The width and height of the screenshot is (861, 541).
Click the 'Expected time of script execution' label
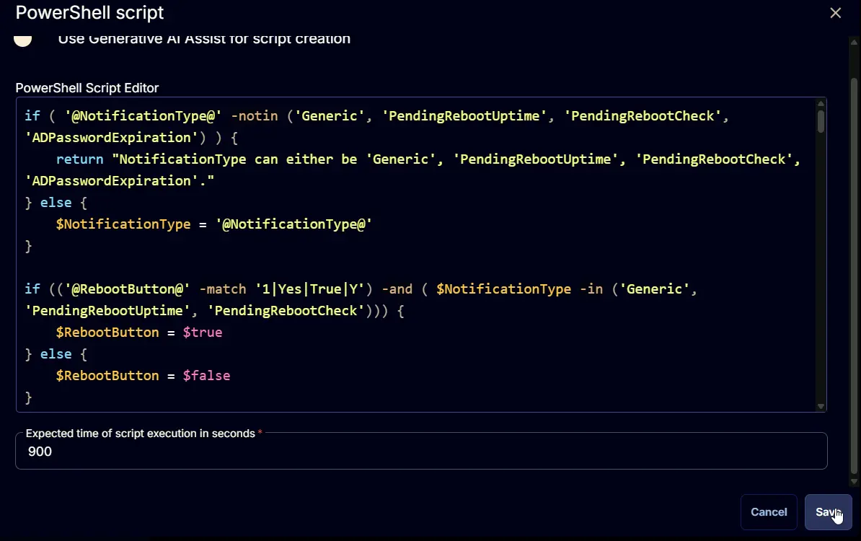pos(141,434)
